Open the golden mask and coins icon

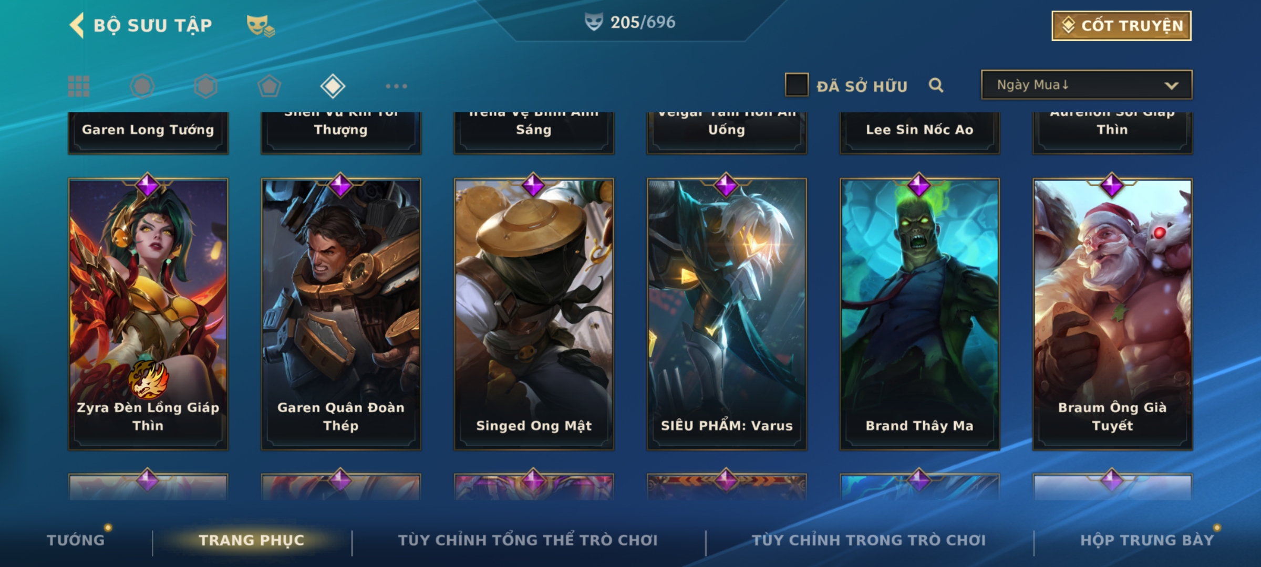point(261,26)
